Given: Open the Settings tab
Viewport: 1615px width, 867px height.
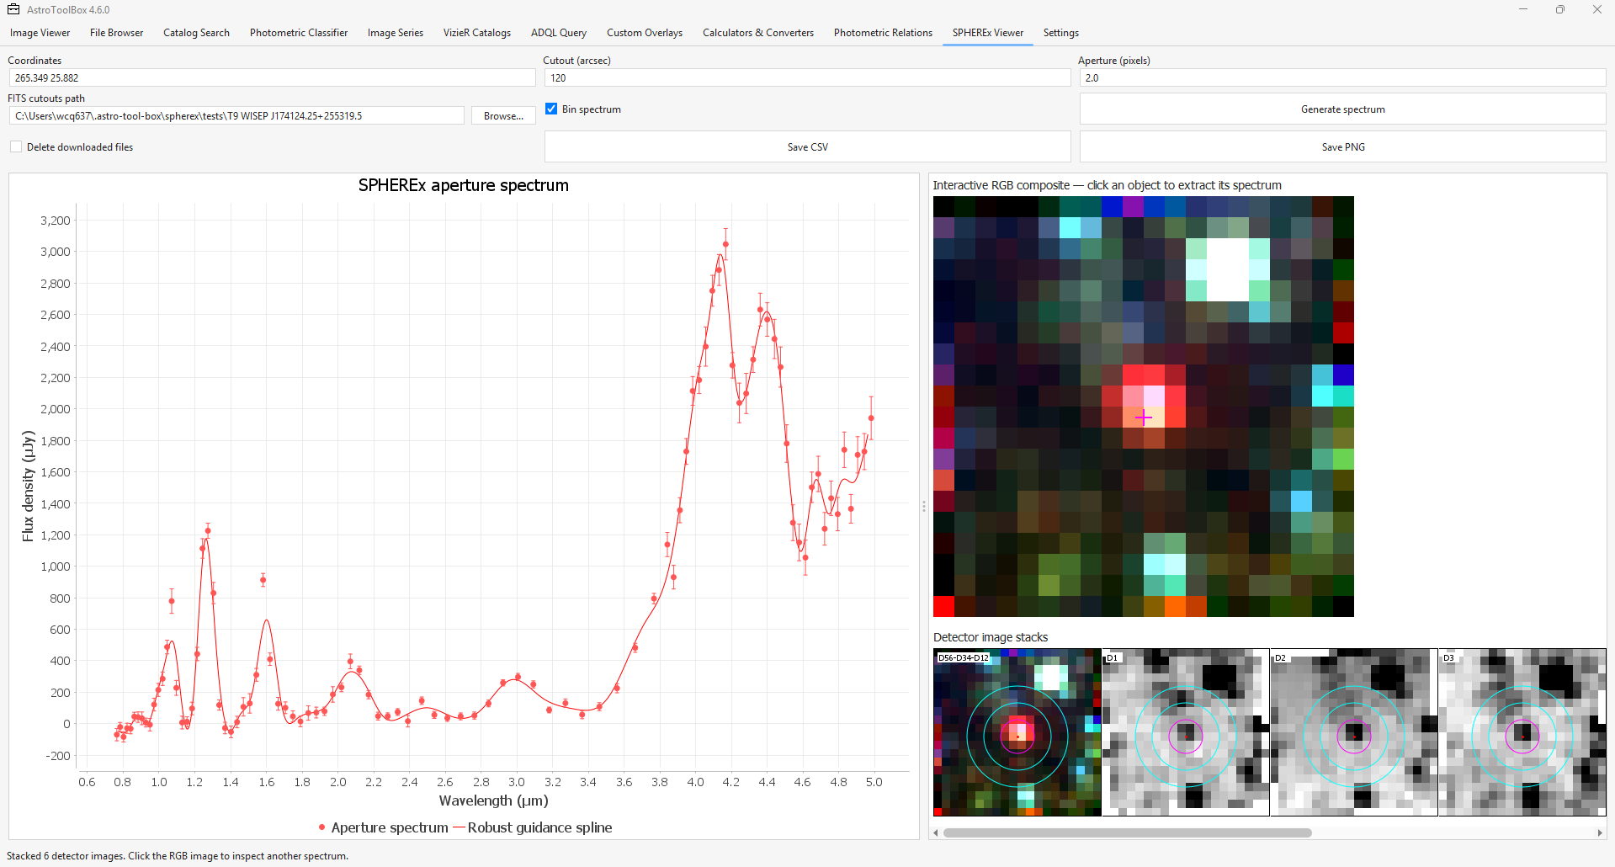Looking at the screenshot, I should click(1061, 33).
